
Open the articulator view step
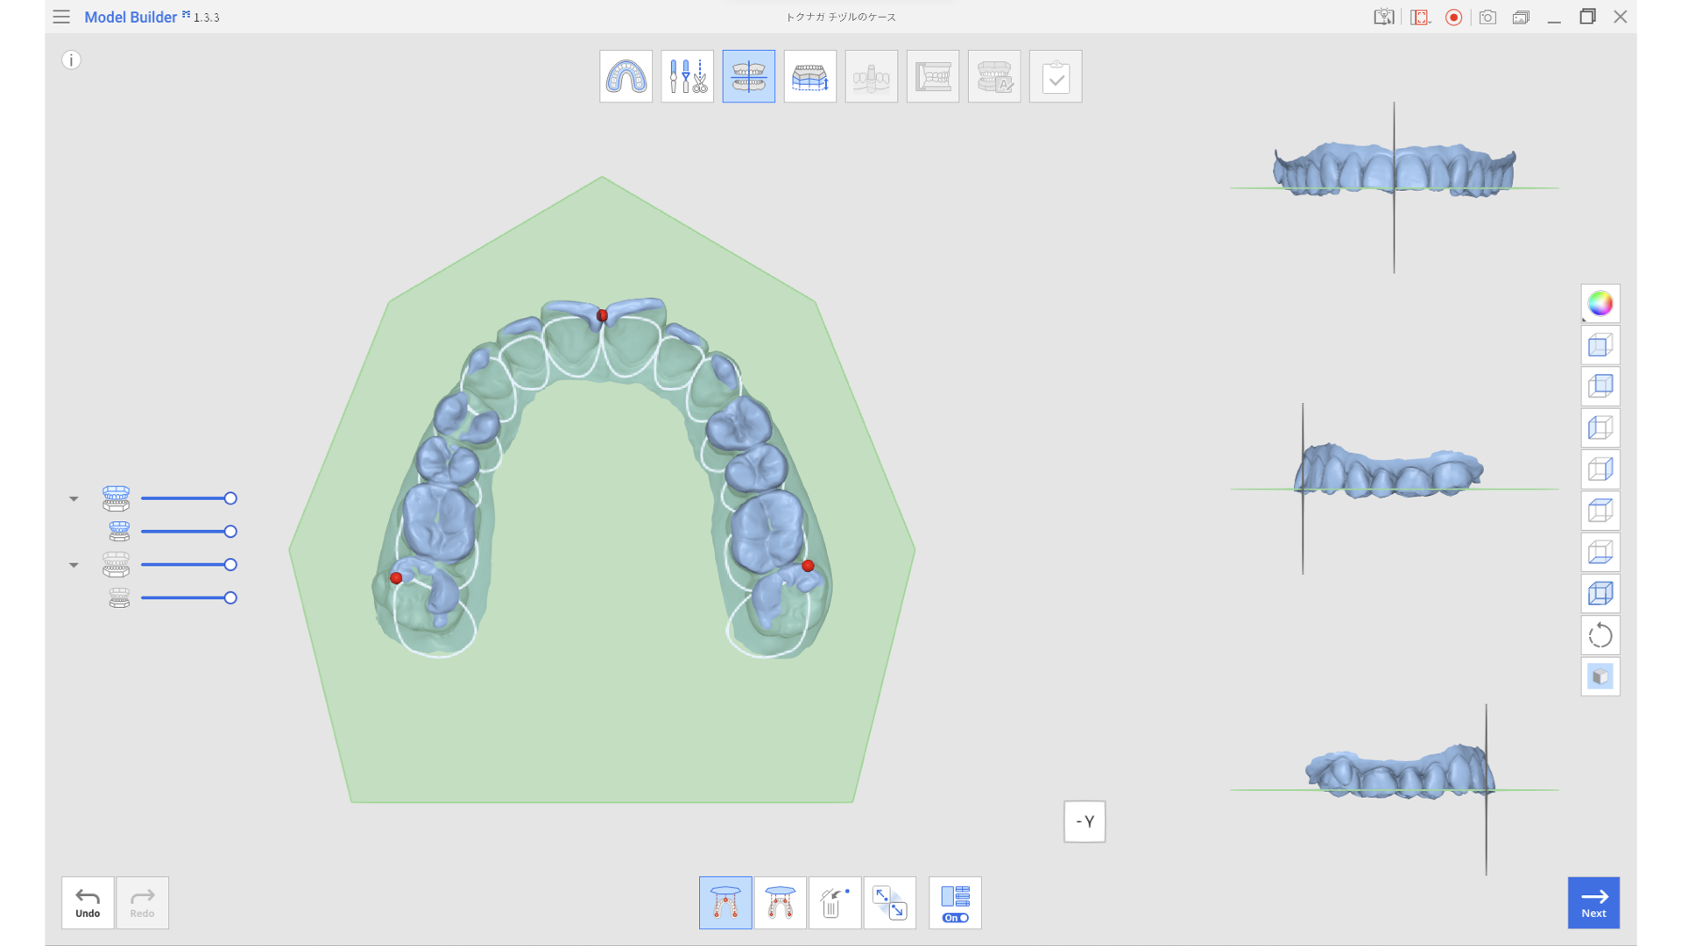click(x=932, y=76)
